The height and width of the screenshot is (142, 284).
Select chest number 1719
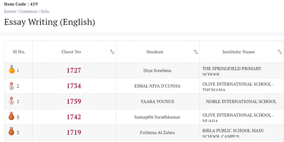tap(74, 133)
